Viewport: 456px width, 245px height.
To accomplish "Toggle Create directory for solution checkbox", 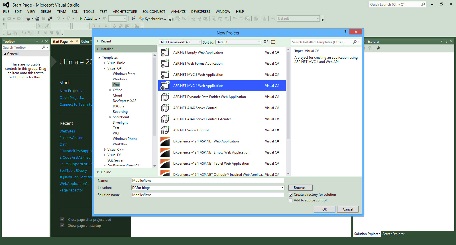I will pyautogui.click(x=291, y=195).
